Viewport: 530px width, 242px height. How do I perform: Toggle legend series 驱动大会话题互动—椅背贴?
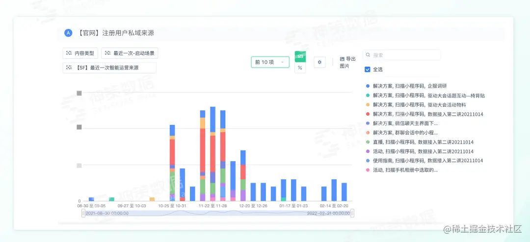click(x=425, y=96)
